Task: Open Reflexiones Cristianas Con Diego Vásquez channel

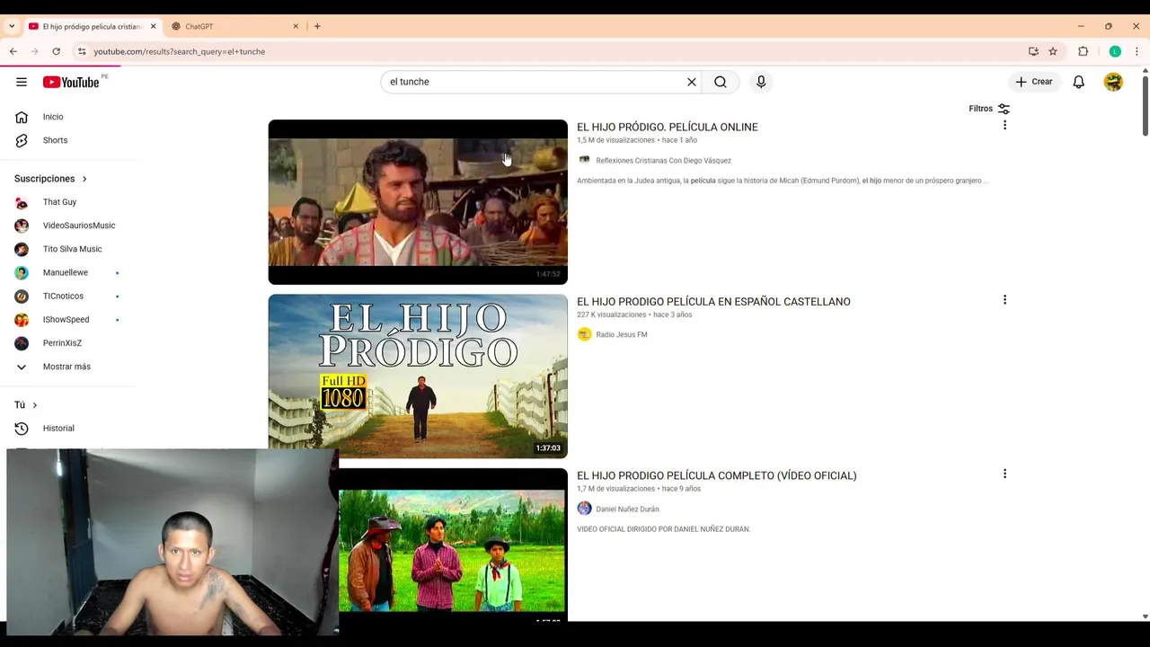Action: click(x=663, y=160)
